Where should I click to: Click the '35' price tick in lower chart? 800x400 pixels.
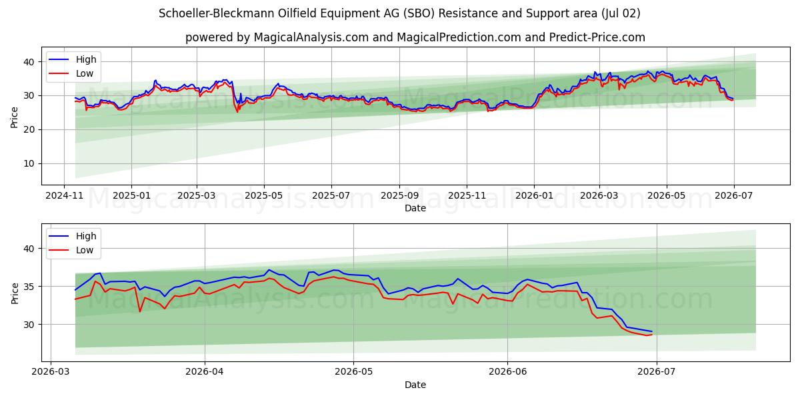pyautogui.click(x=31, y=287)
